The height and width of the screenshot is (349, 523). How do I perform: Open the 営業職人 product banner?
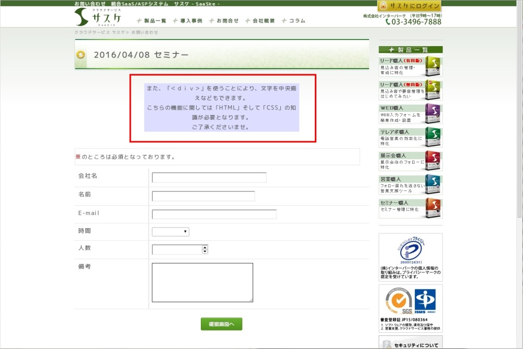coord(410,185)
